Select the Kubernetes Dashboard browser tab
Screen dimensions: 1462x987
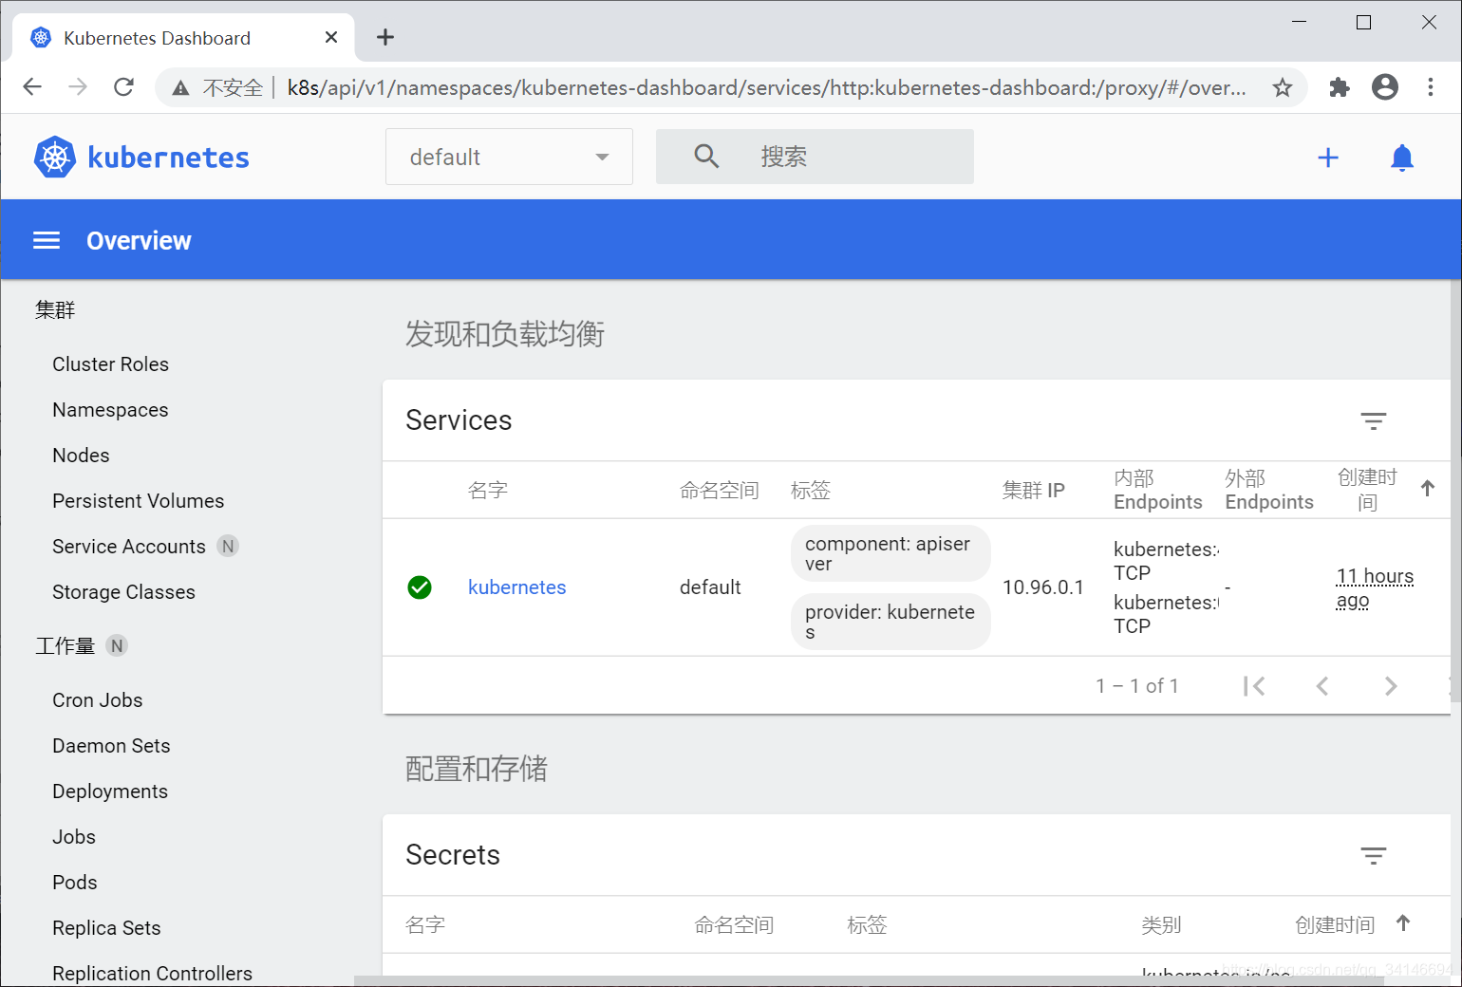(x=184, y=38)
